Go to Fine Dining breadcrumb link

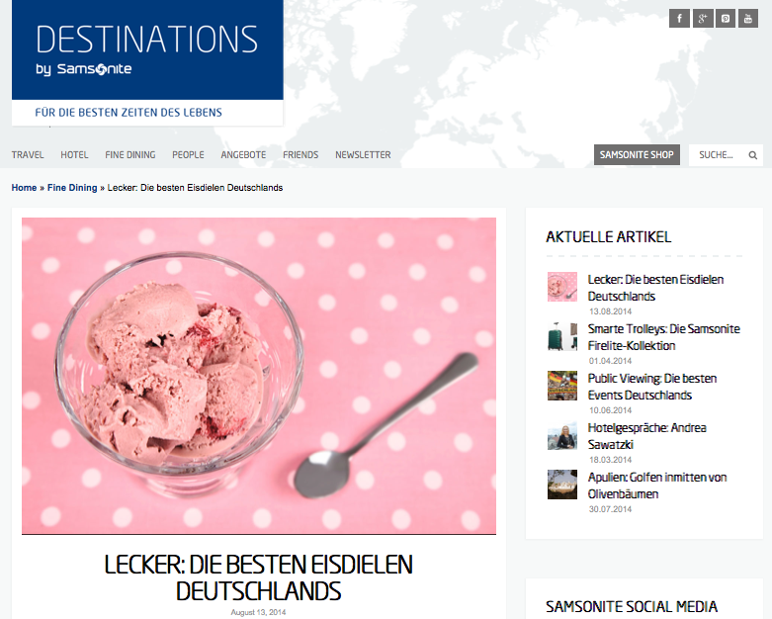pyautogui.click(x=72, y=188)
